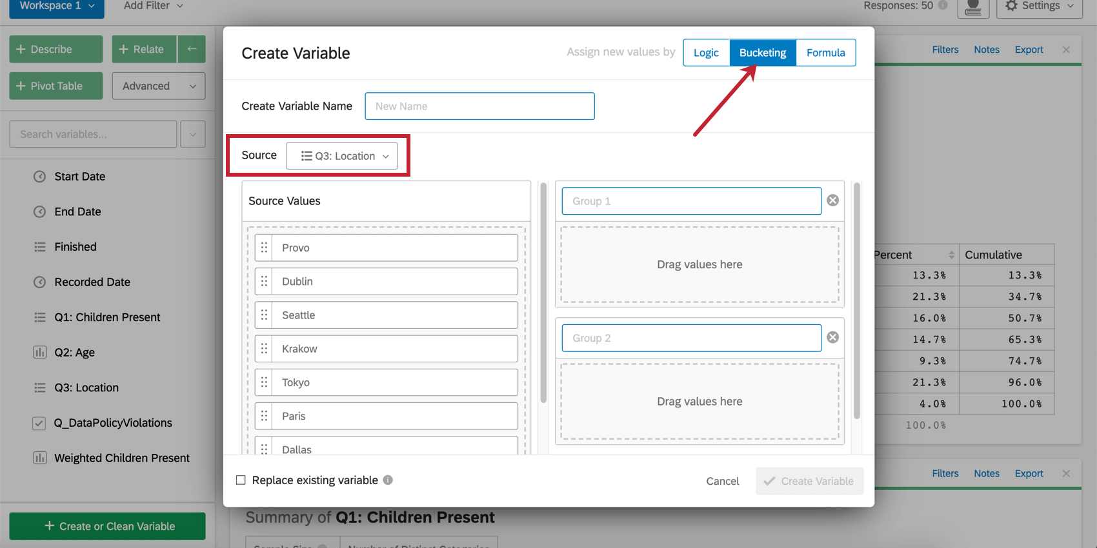
Task: Select Q_DataPolicyViolations in the variable list
Action: click(x=113, y=423)
